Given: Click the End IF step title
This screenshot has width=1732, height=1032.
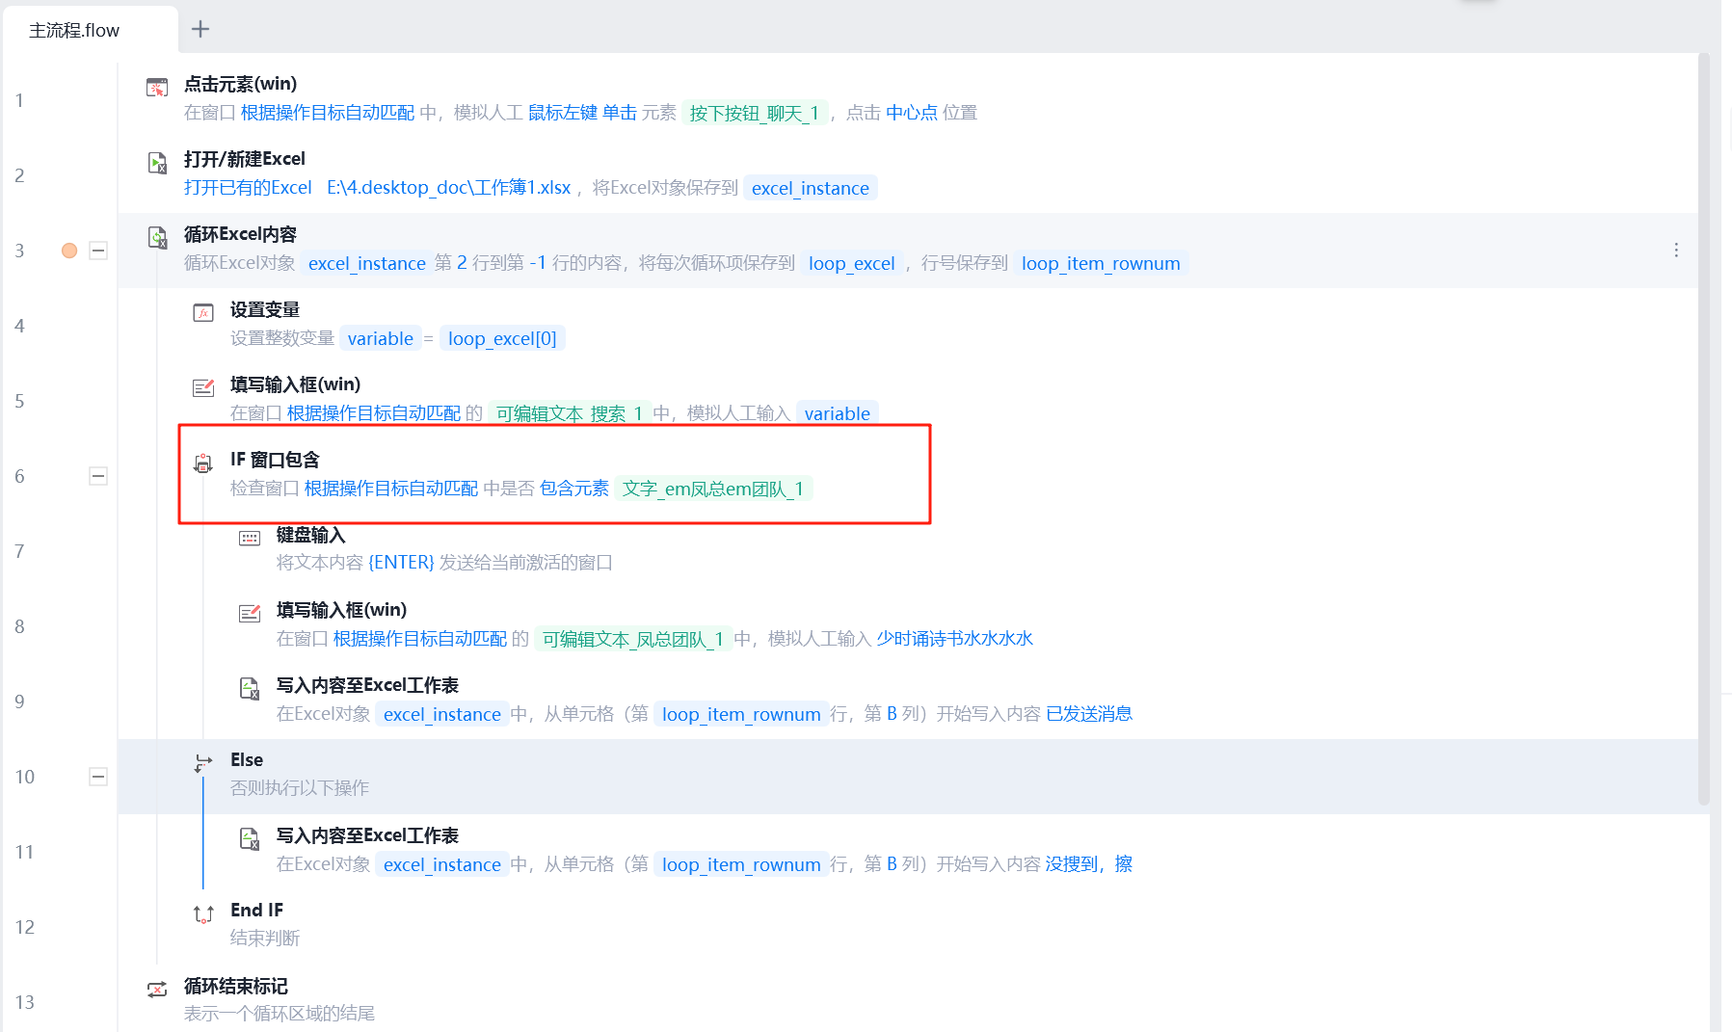Looking at the screenshot, I should click(256, 910).
